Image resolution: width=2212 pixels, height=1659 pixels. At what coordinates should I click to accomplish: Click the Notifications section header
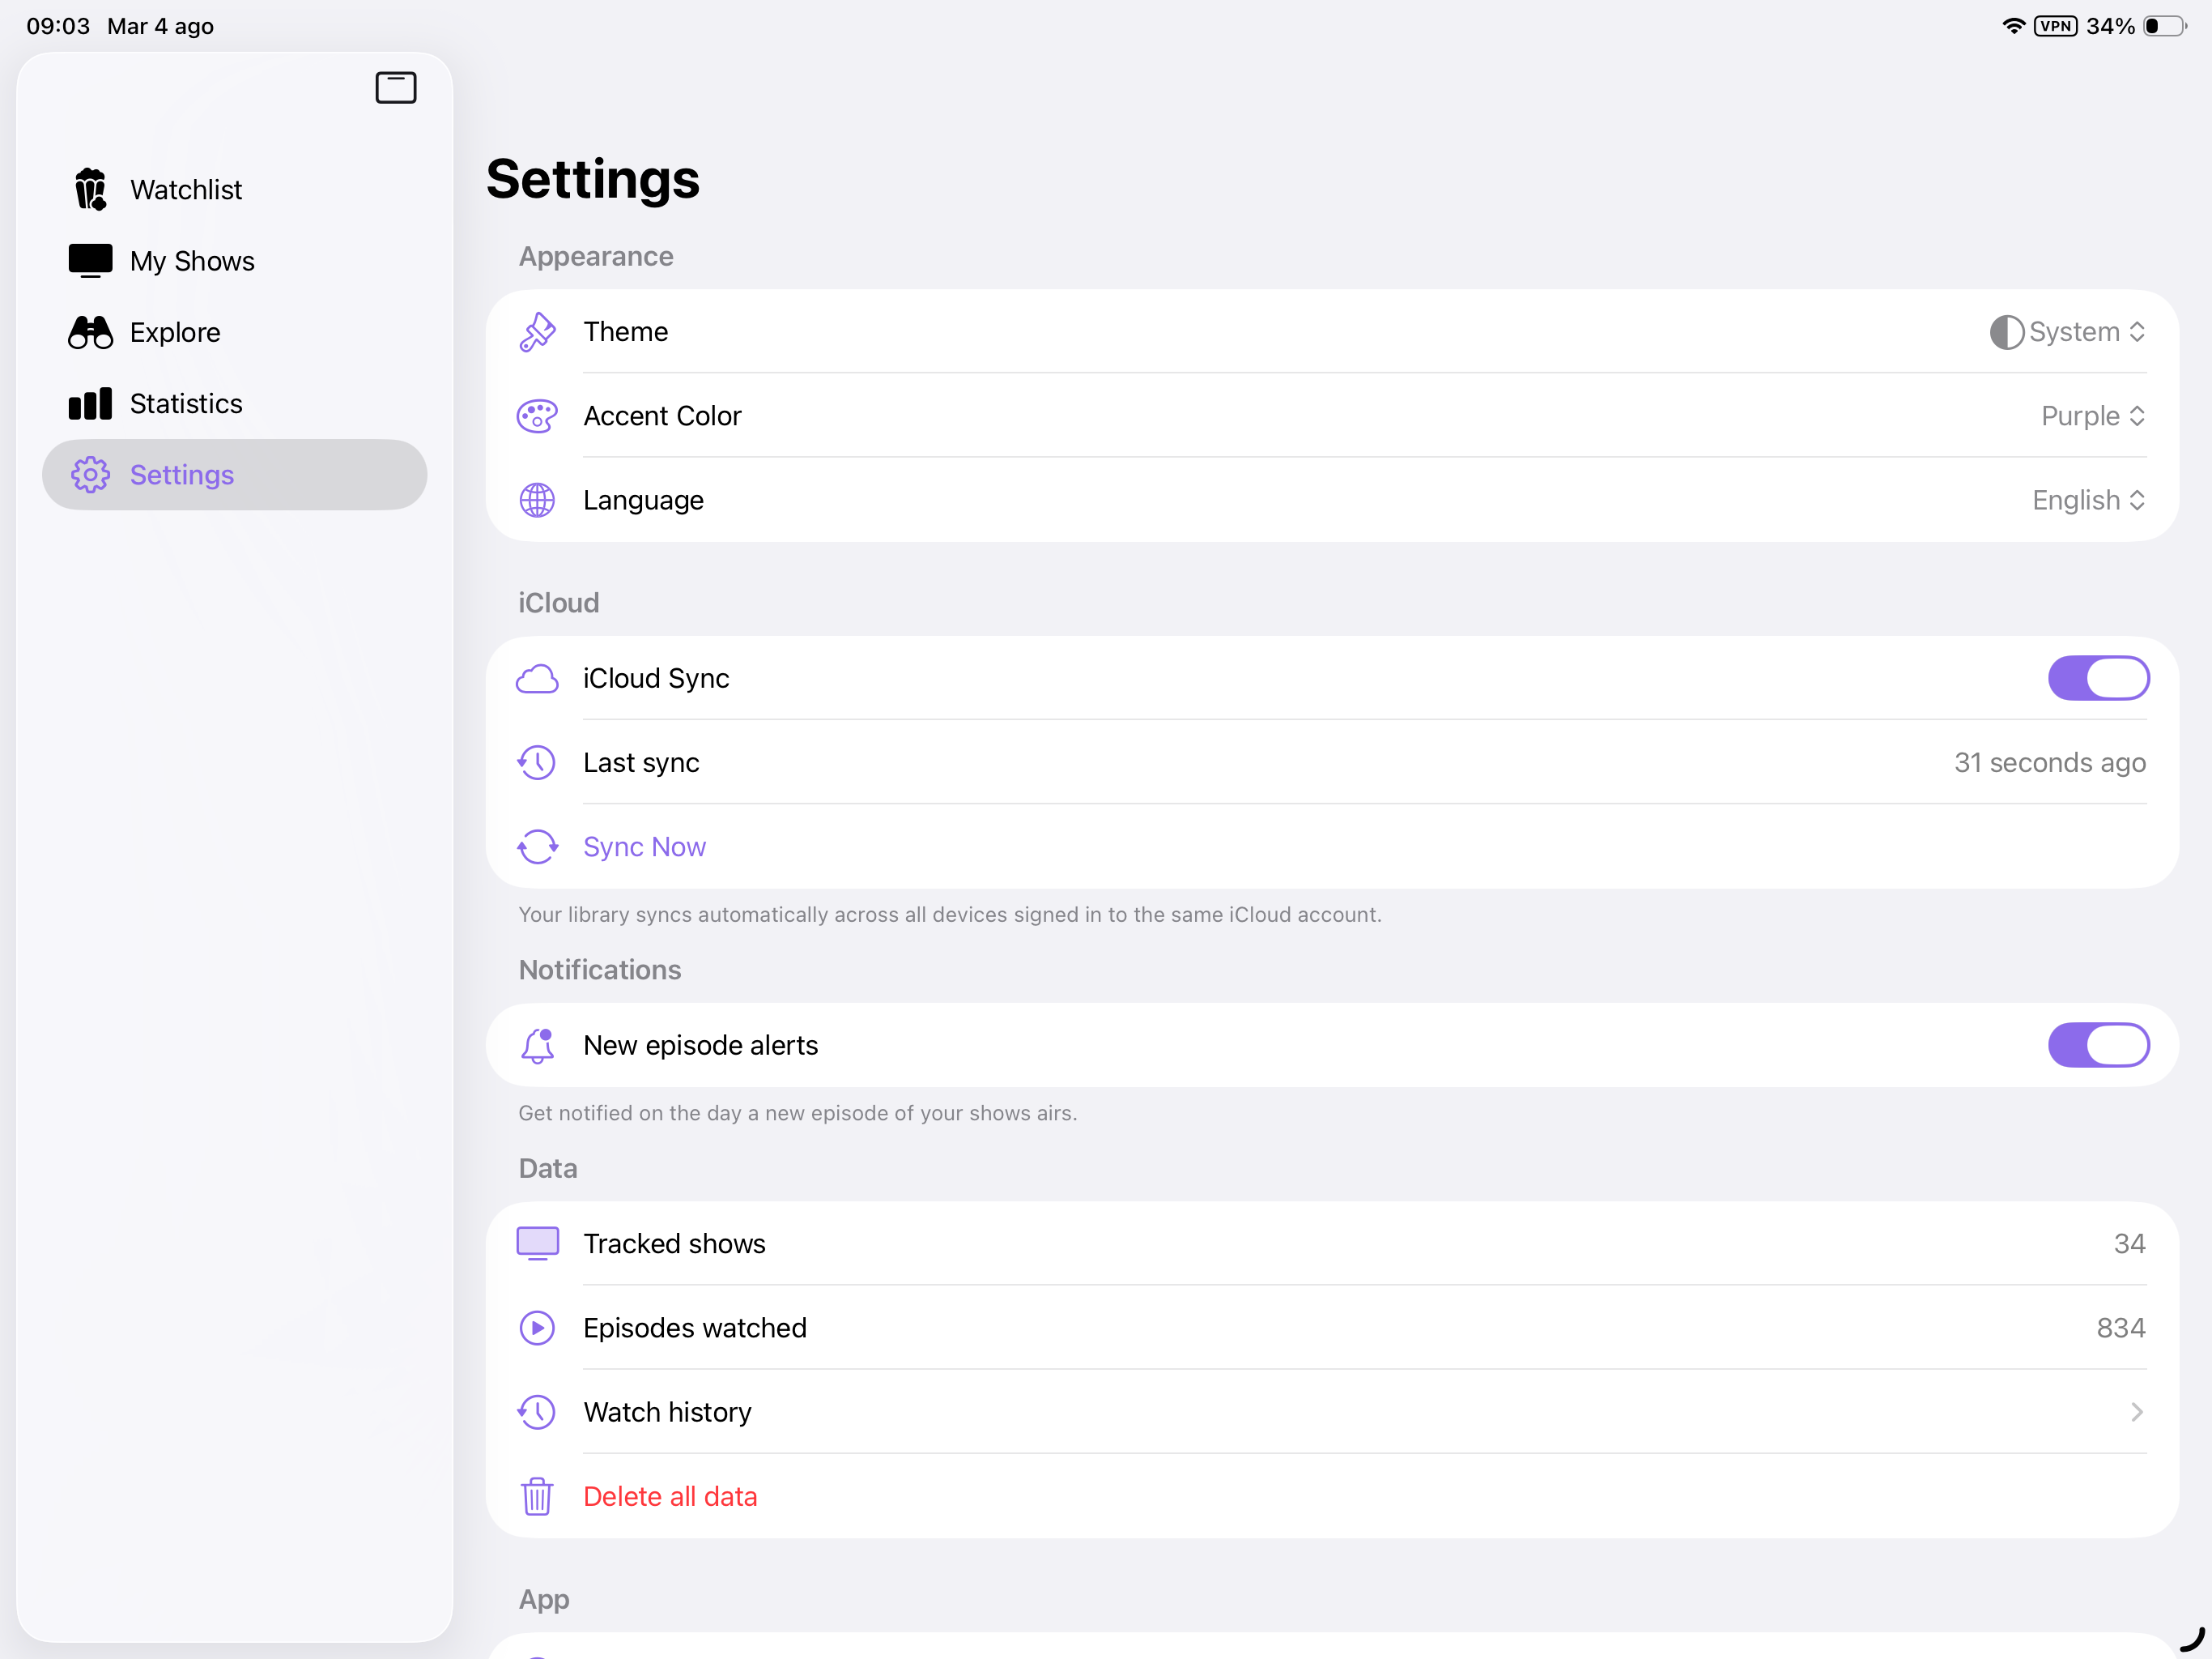coord(600,970)
